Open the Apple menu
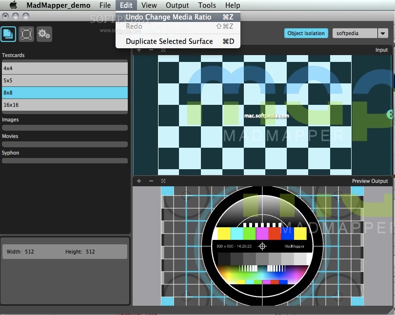Image resolution: width=395 pixels, height=315 pixels. click(x=14, y=5)
